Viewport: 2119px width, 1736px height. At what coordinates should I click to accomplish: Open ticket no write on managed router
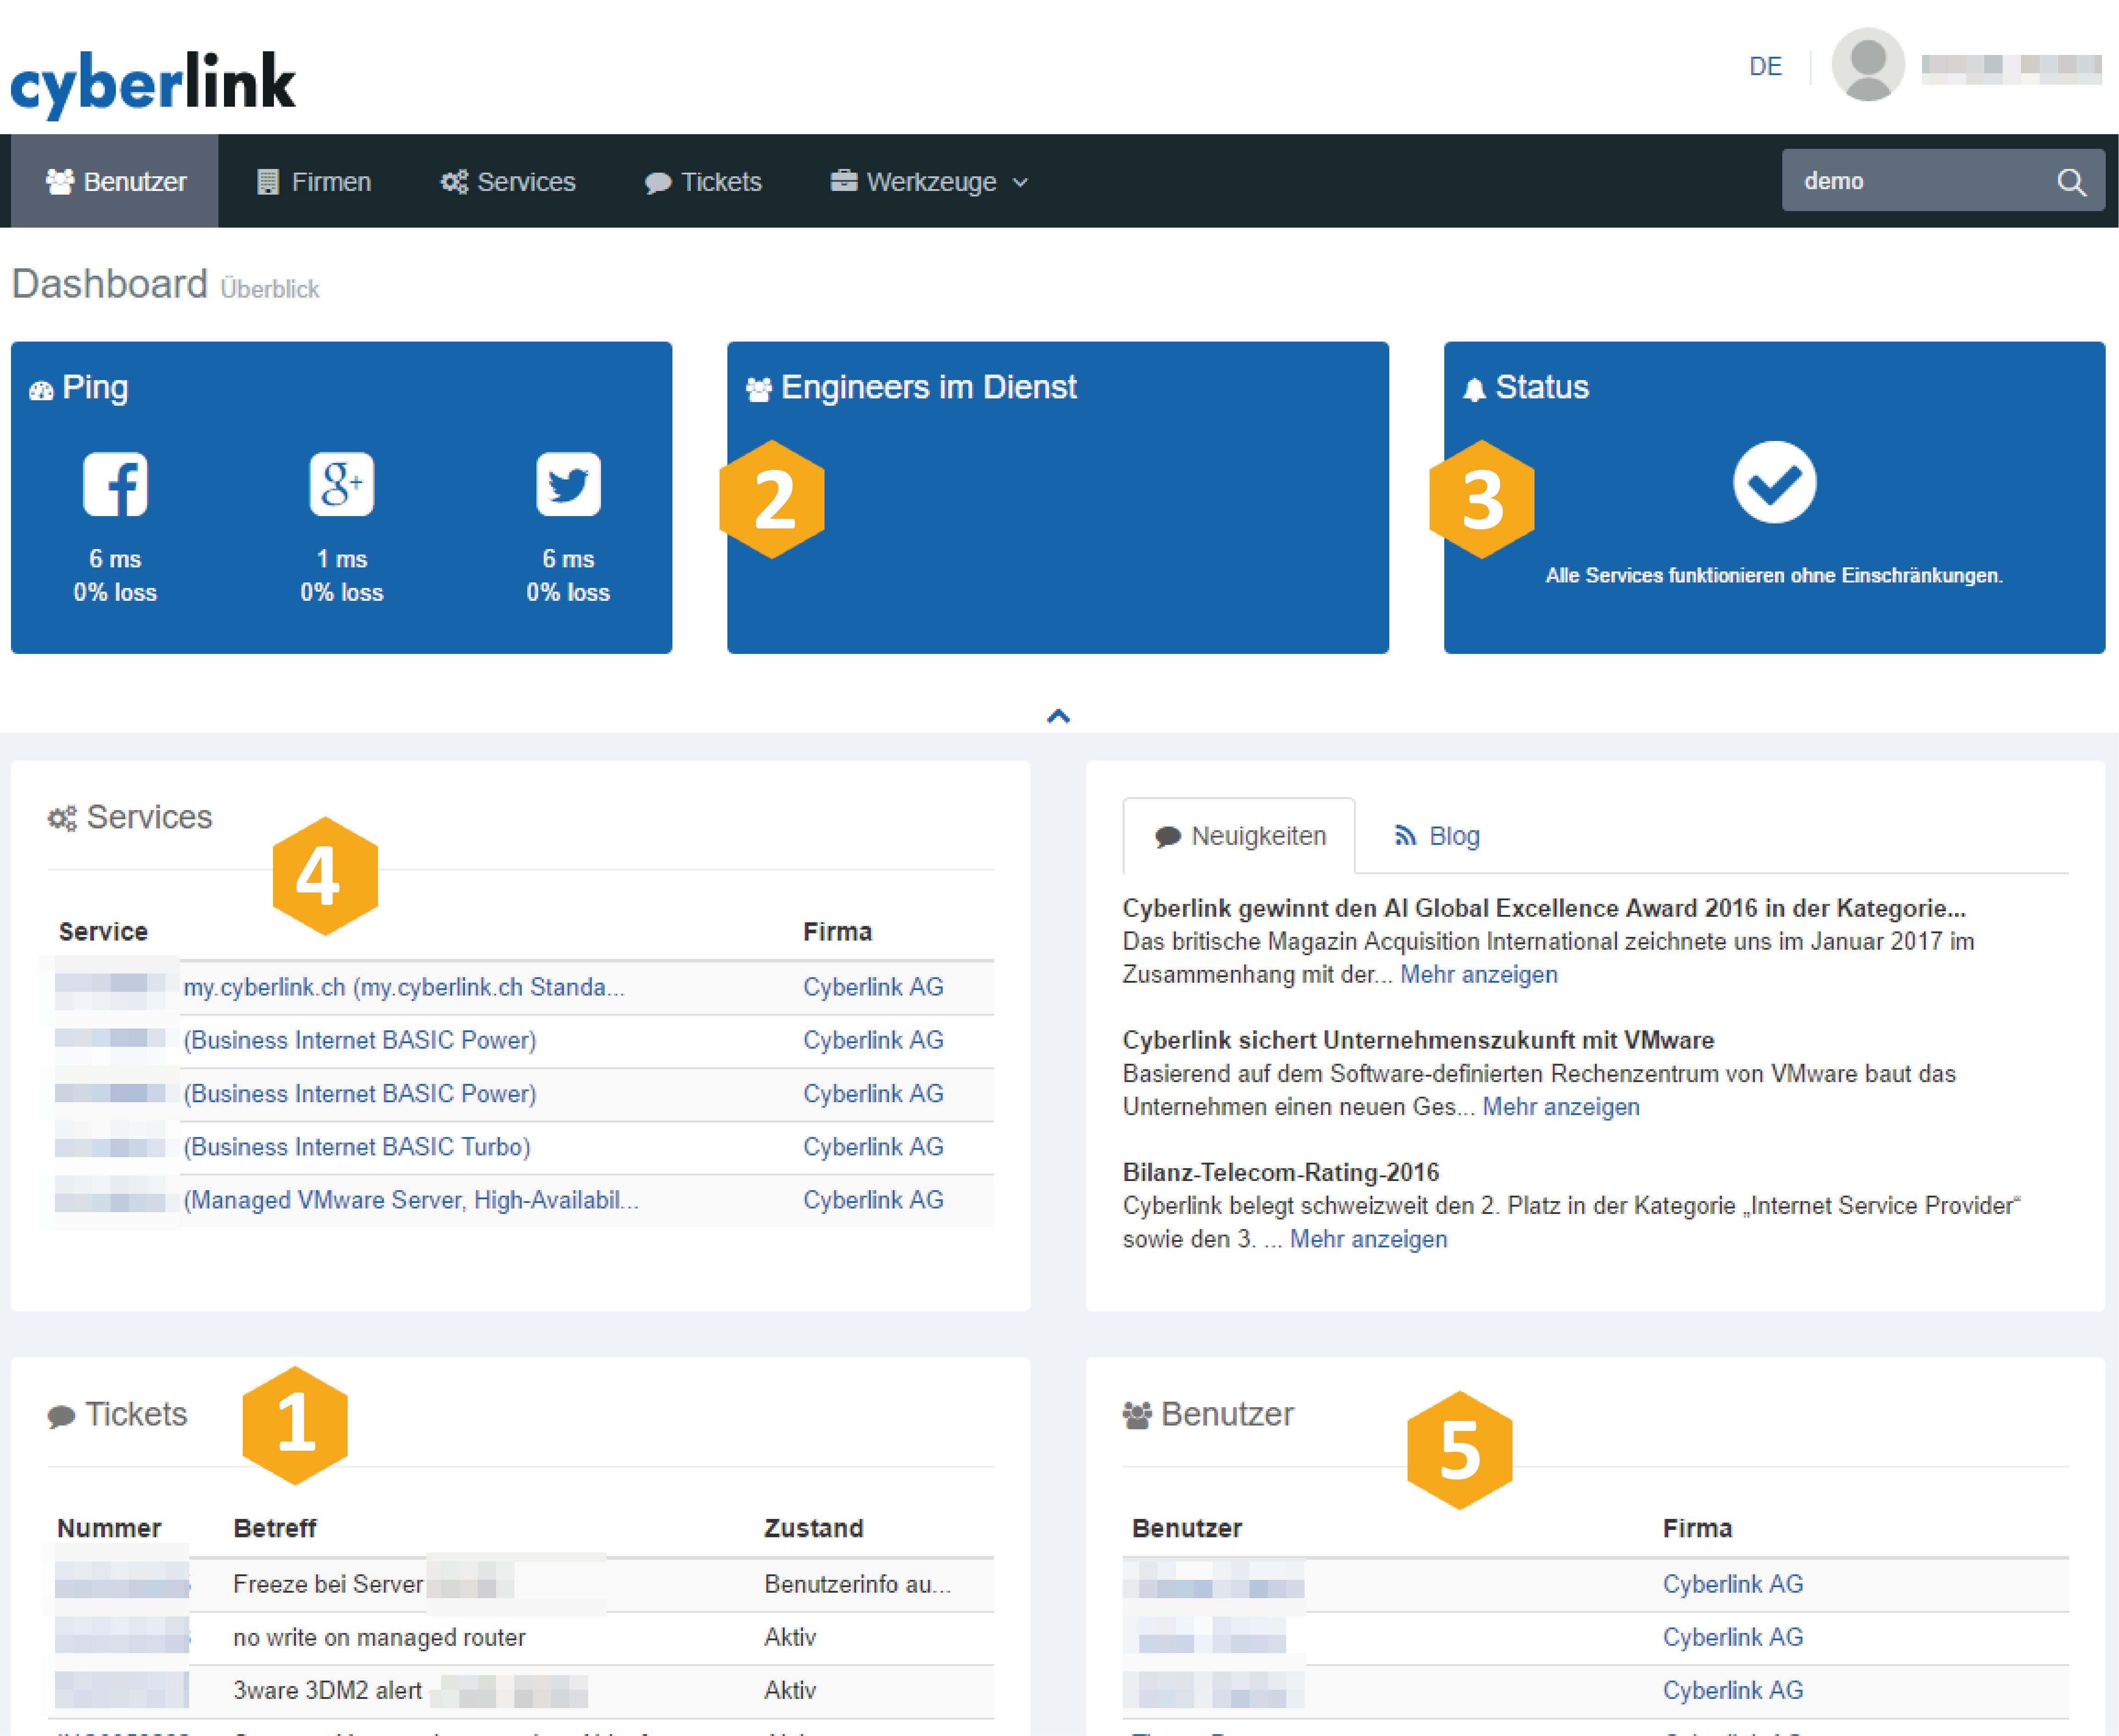[379, 1637]
